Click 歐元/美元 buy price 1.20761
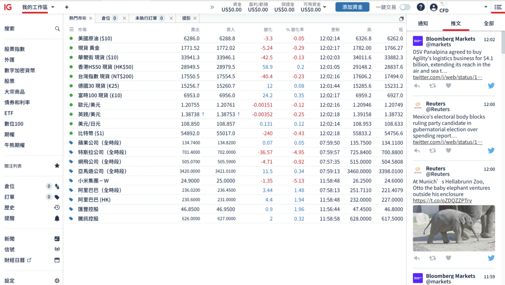The height and width of the screenshot is (285, 505). coord(226,105)
